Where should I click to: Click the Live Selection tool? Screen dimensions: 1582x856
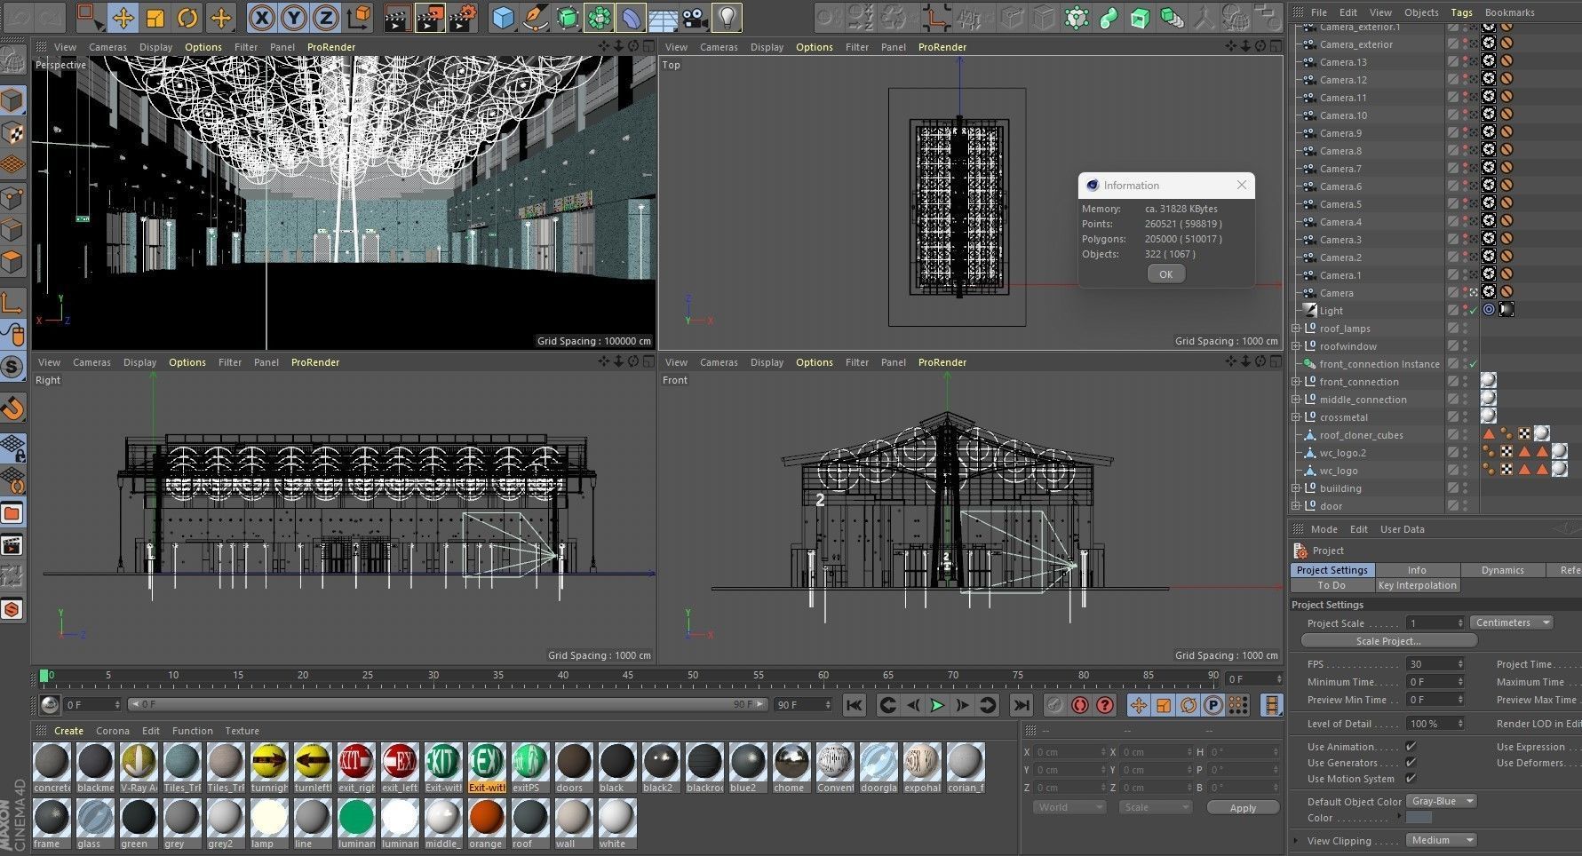click(x=90, y=17)
